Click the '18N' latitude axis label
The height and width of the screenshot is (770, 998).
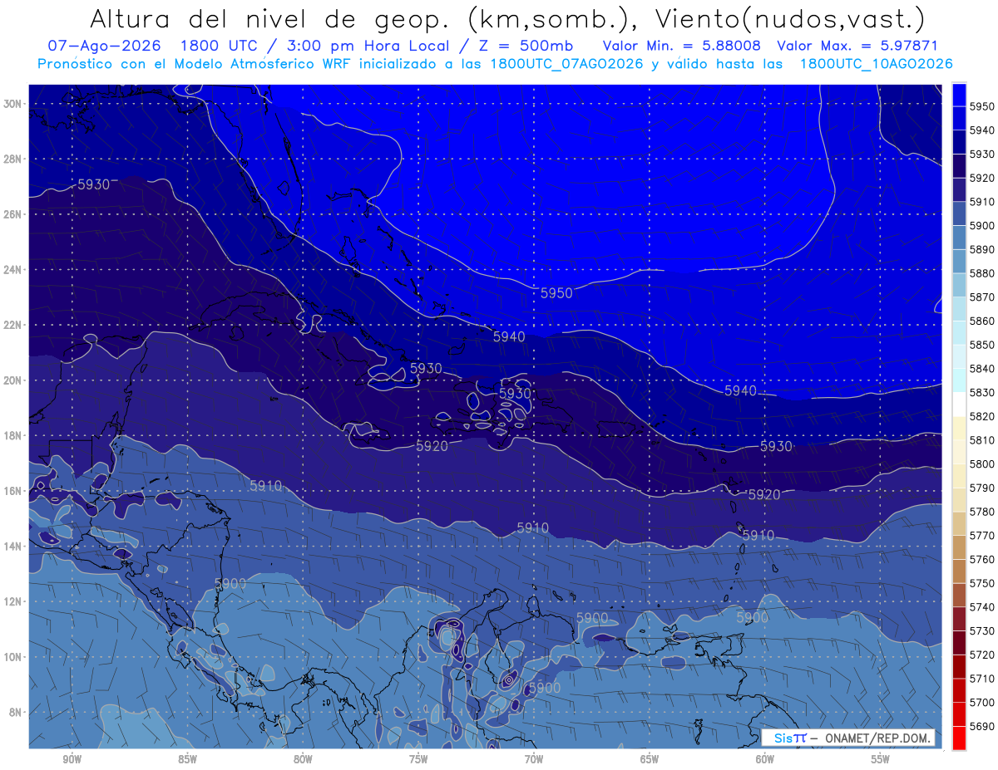click(14, 435)
